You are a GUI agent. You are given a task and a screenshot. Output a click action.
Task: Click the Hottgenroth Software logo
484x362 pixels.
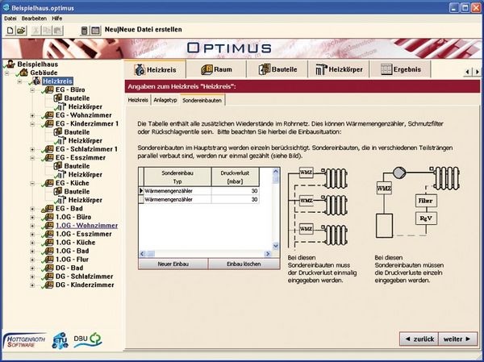pyautogui.click(x=25, y=341)
